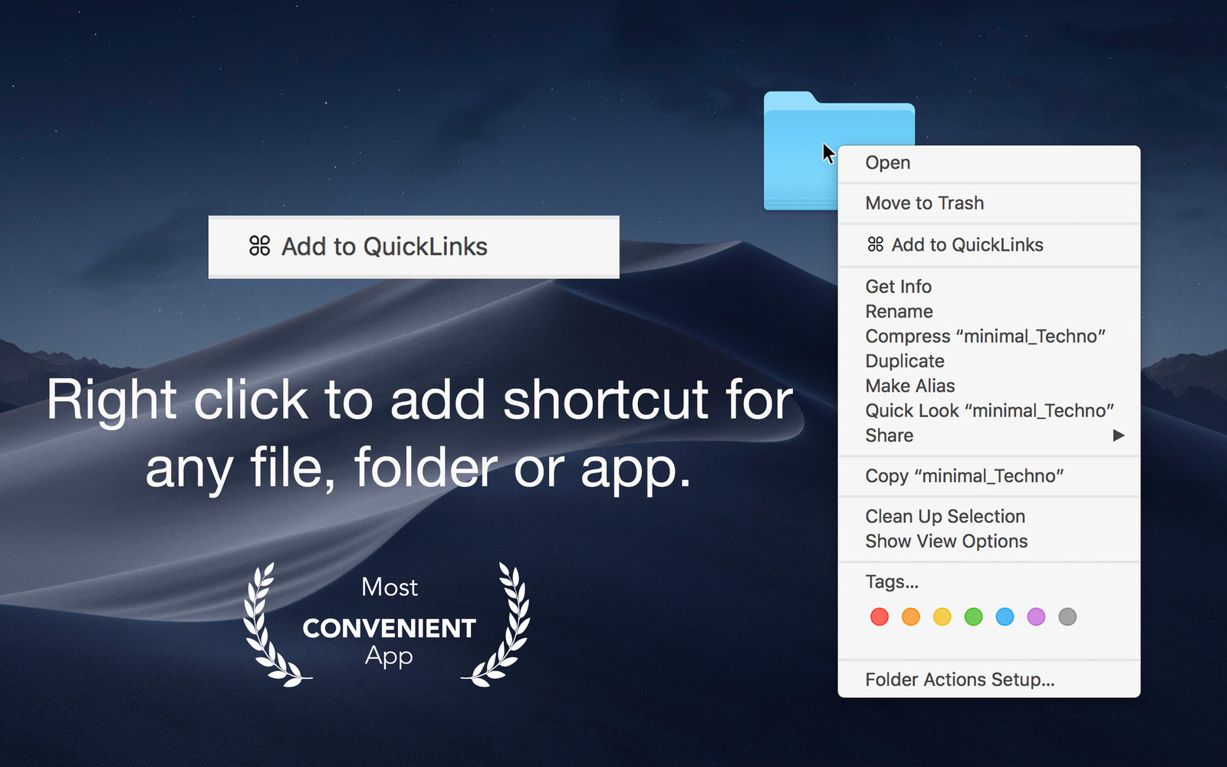
Task: Apply the blue tag color
Action: [x=1005, y=617]
